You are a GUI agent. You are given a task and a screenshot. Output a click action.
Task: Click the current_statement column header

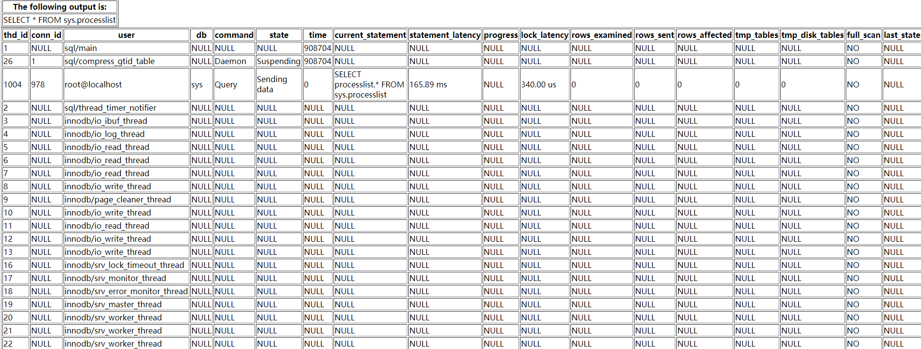(x=370, y=35)
